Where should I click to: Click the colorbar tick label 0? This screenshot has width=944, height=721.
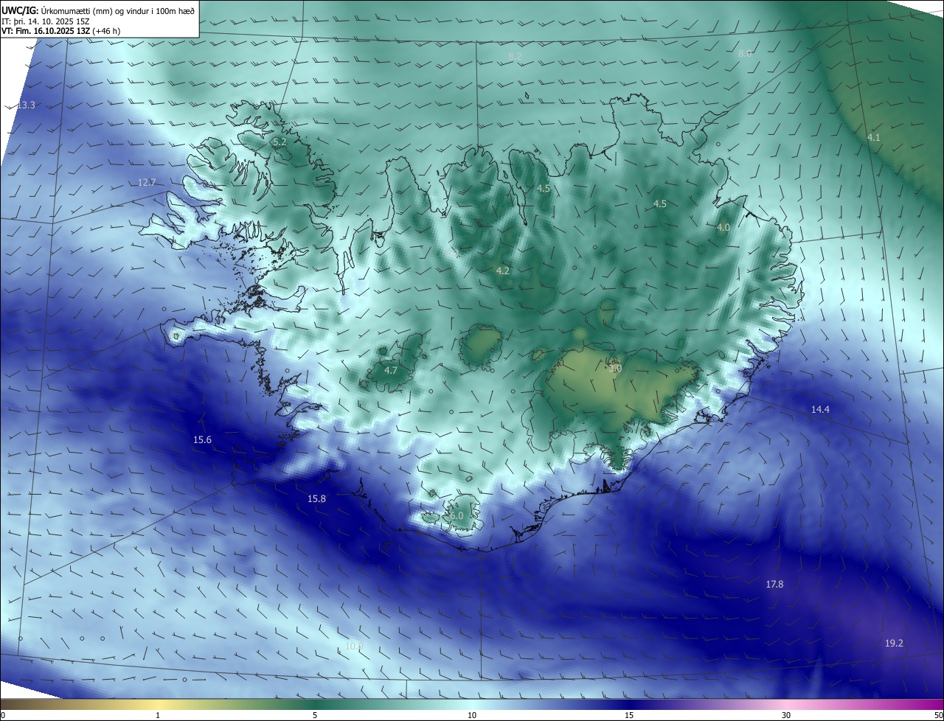coord(3,715)
